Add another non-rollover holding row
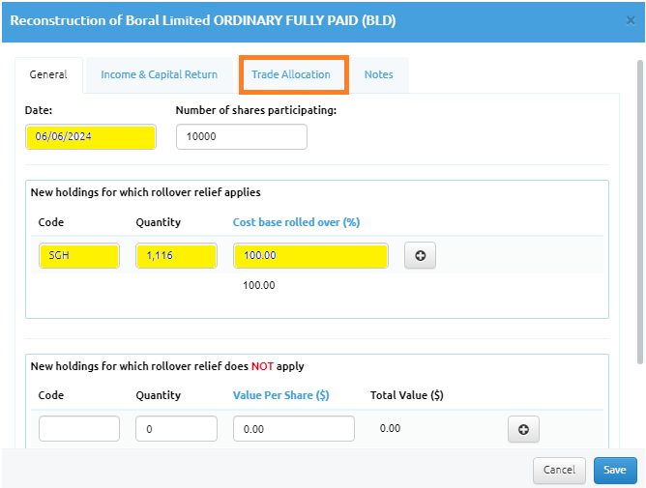Screen dimensions: 646x488 522,429
